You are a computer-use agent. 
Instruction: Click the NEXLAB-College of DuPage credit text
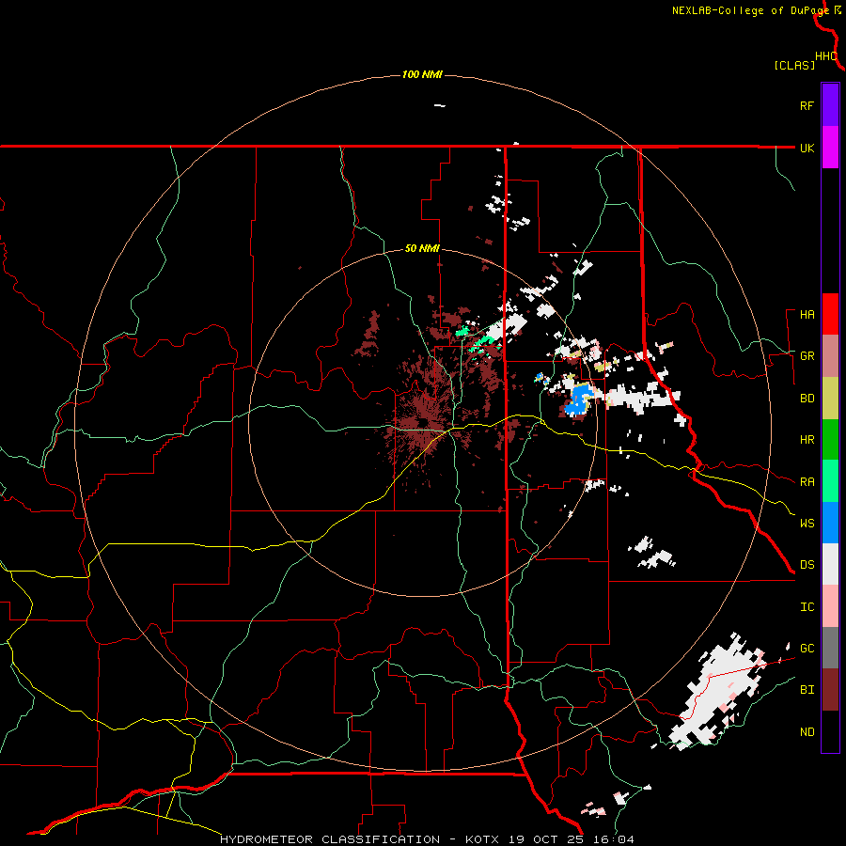pos(750,10)
